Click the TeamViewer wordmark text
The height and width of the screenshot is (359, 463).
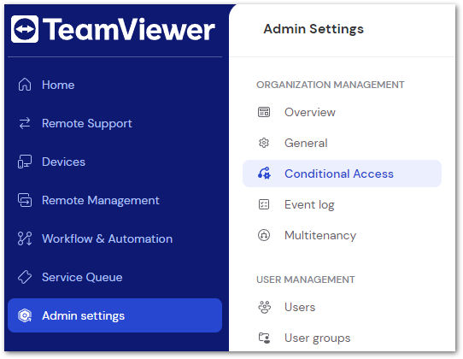point(129,29)
